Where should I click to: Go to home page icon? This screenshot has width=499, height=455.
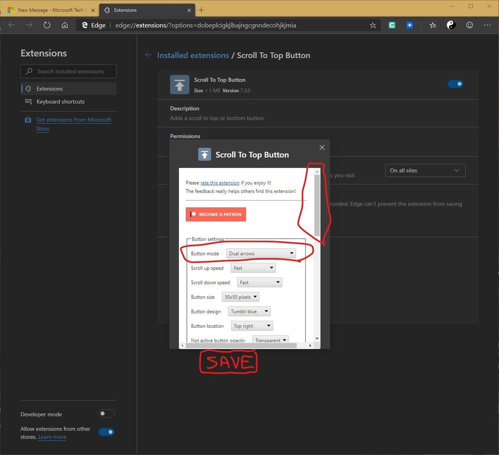(x=64, y=25)
